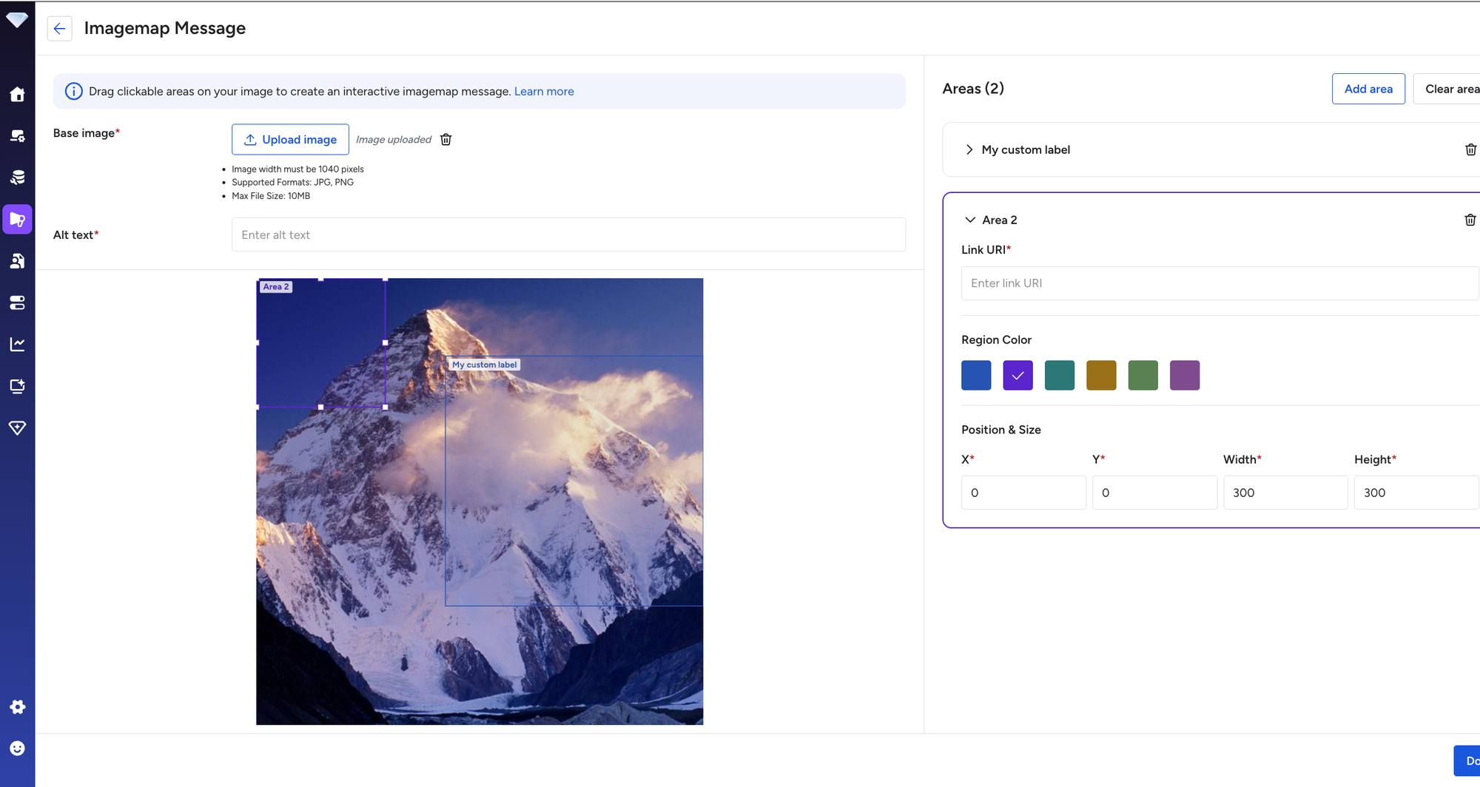This screenshot has height=787, width=1480.
Task: Delete the My custom label area
Action: point(1470,149)
